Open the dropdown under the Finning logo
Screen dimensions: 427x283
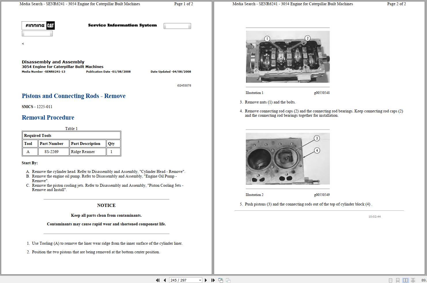tap(37, 33)
